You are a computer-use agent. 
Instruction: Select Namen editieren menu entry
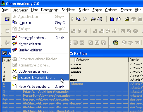(40, 44)
